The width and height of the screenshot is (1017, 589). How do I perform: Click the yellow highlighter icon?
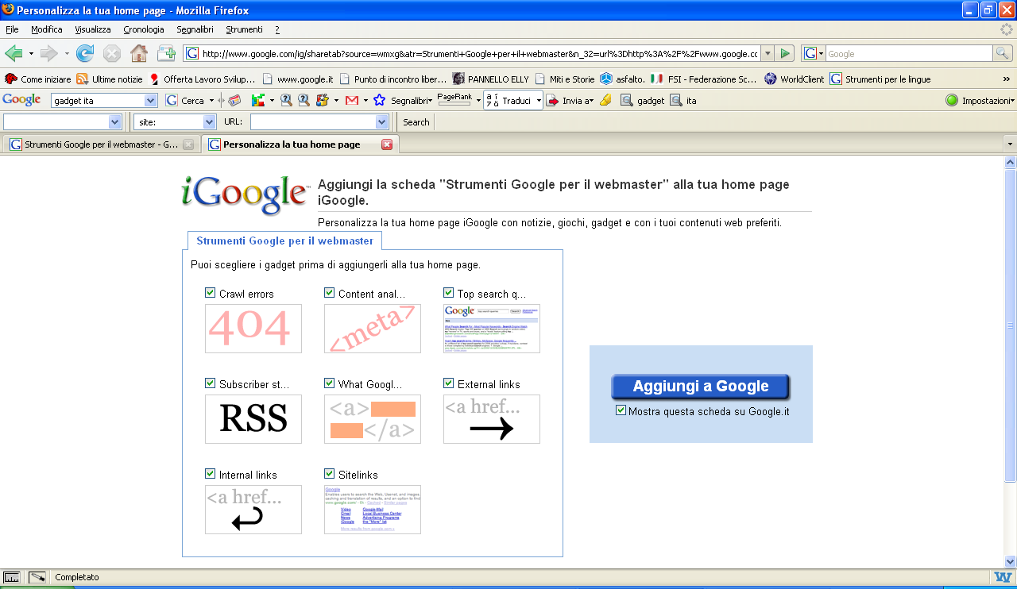pos(605,100)
